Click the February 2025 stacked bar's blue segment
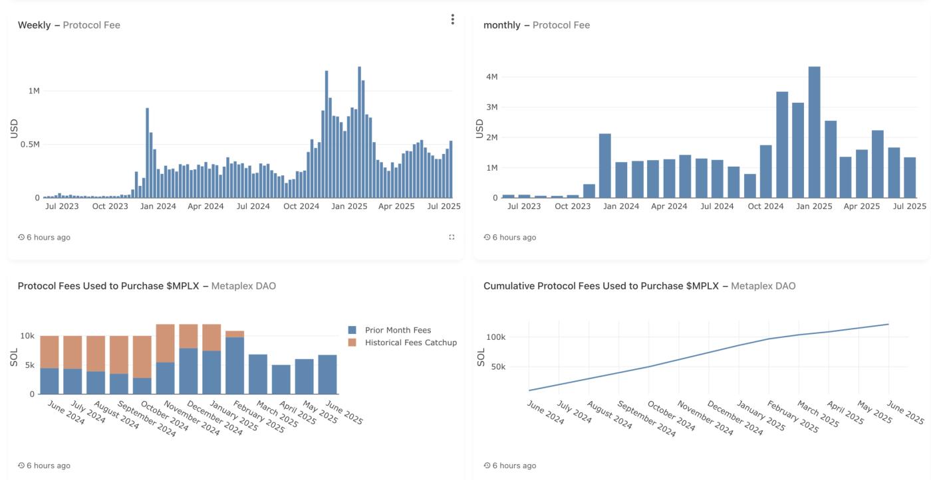This screenshot has width=931, height=480. [235, 365]
